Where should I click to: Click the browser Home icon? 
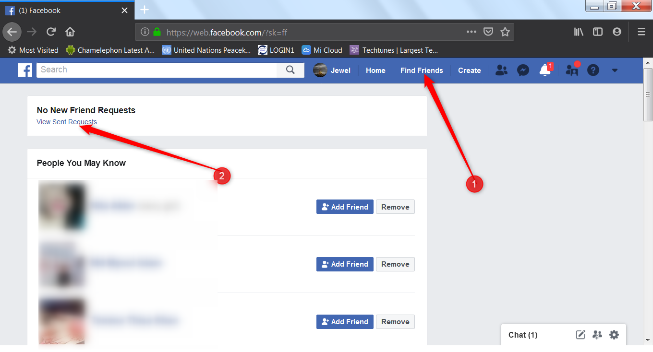point(70,32)
